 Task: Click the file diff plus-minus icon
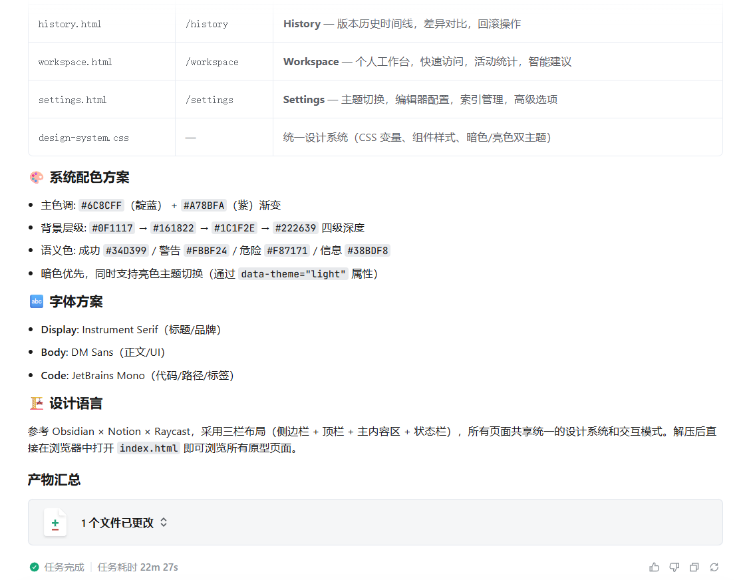click(55, 523)
